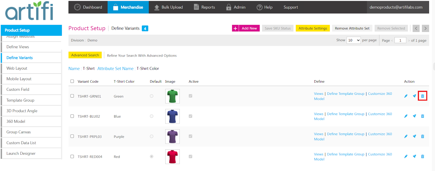The width and height of the screenshot is (435, 171).
Task: Delete variant TSHRT-GRN01 with trash icon
Action: click(x=422, y=96)
